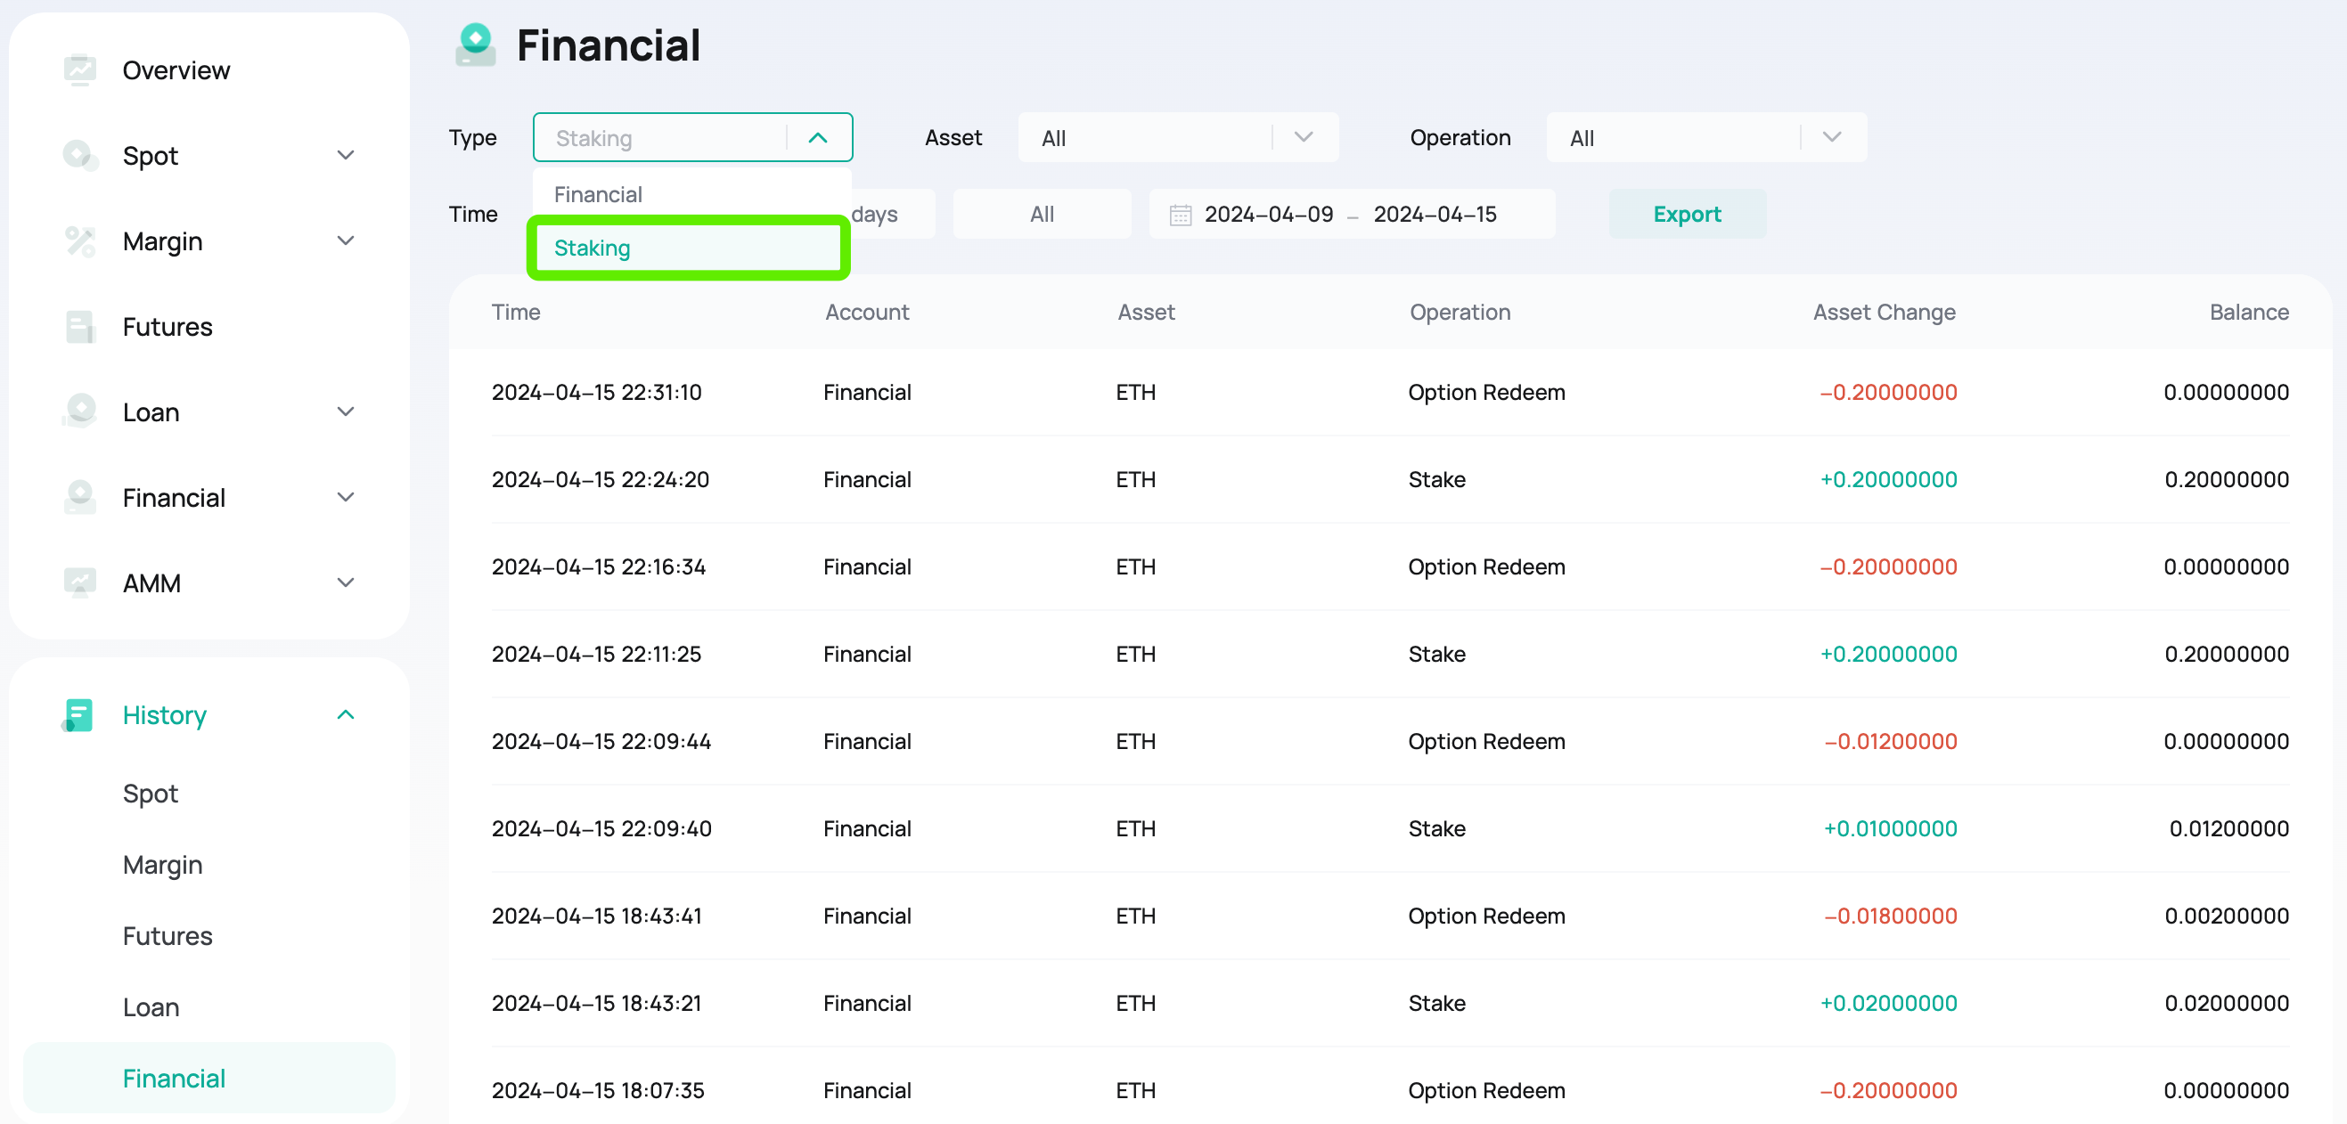Click the Asset Change column header
The image size is (2347, 1124).
1884,312
